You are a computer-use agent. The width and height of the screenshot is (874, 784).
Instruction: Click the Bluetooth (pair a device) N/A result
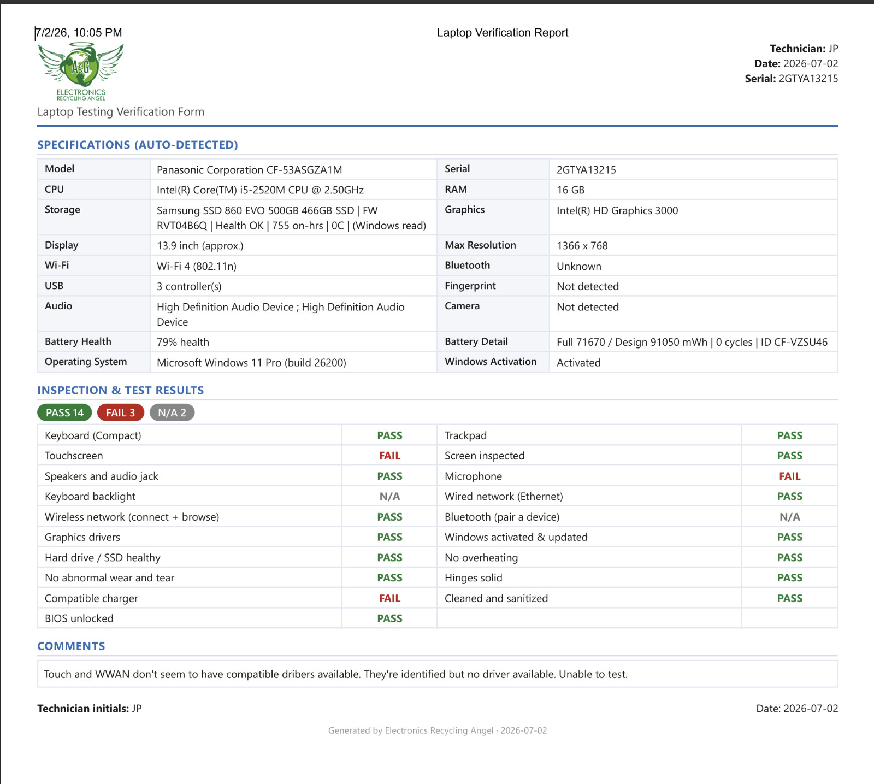[789, 517]
